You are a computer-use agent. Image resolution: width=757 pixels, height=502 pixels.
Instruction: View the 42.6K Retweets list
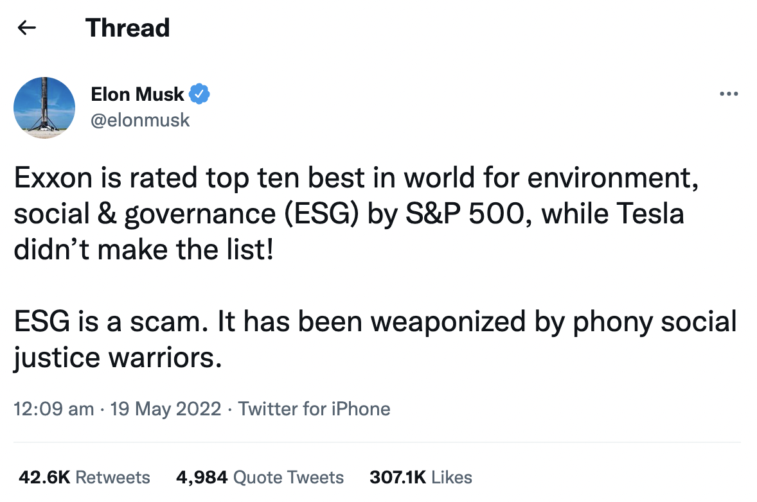(84, 477)
